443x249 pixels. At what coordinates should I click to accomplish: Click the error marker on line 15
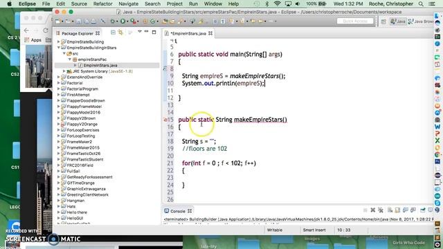[165, 120]
